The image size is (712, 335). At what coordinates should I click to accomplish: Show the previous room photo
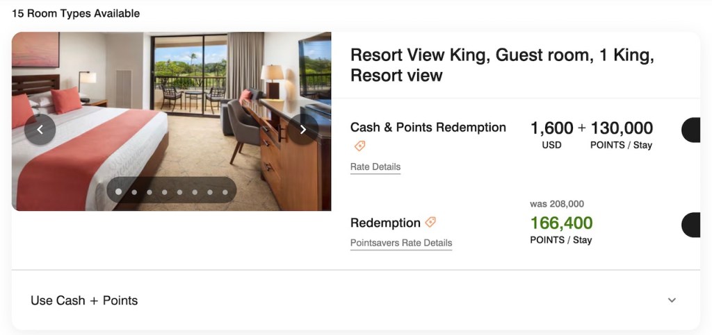[x=40, y=130]
